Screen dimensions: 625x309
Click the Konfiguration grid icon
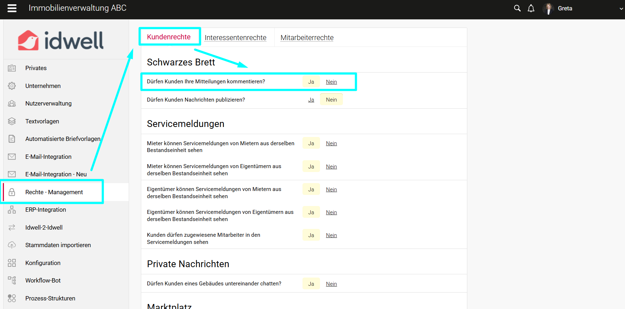click(x=12, y=263)
